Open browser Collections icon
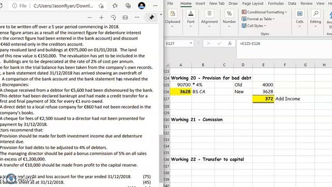This screenshot has height=187, width=332. (x=128, y=6)
